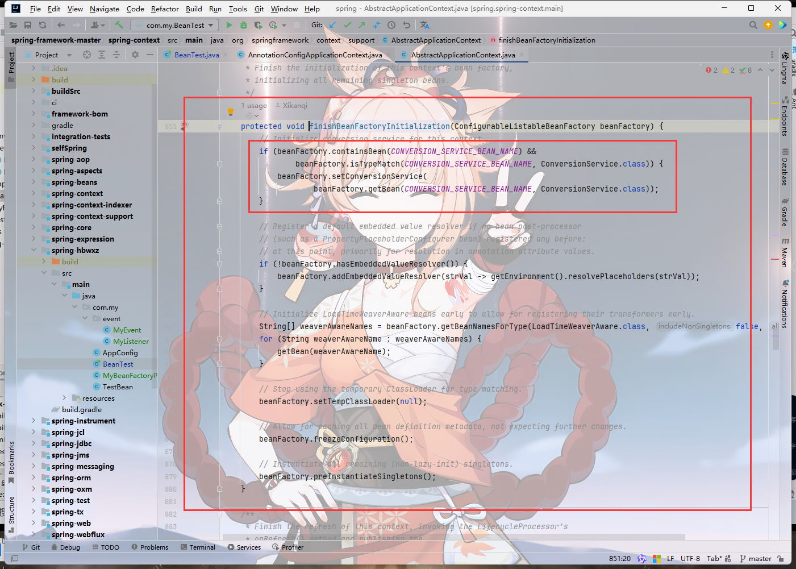
Task: Click the '1 usage' inlay hint
Action: [254, 106]
